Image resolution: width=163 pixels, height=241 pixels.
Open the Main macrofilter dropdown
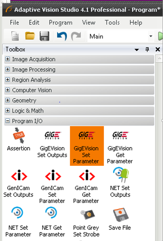pyautogui.click(x=151, y=36)
